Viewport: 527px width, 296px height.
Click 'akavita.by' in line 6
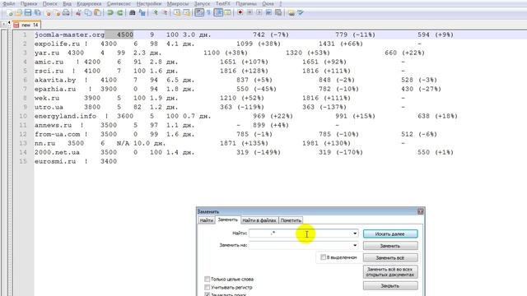click(55, 81)
